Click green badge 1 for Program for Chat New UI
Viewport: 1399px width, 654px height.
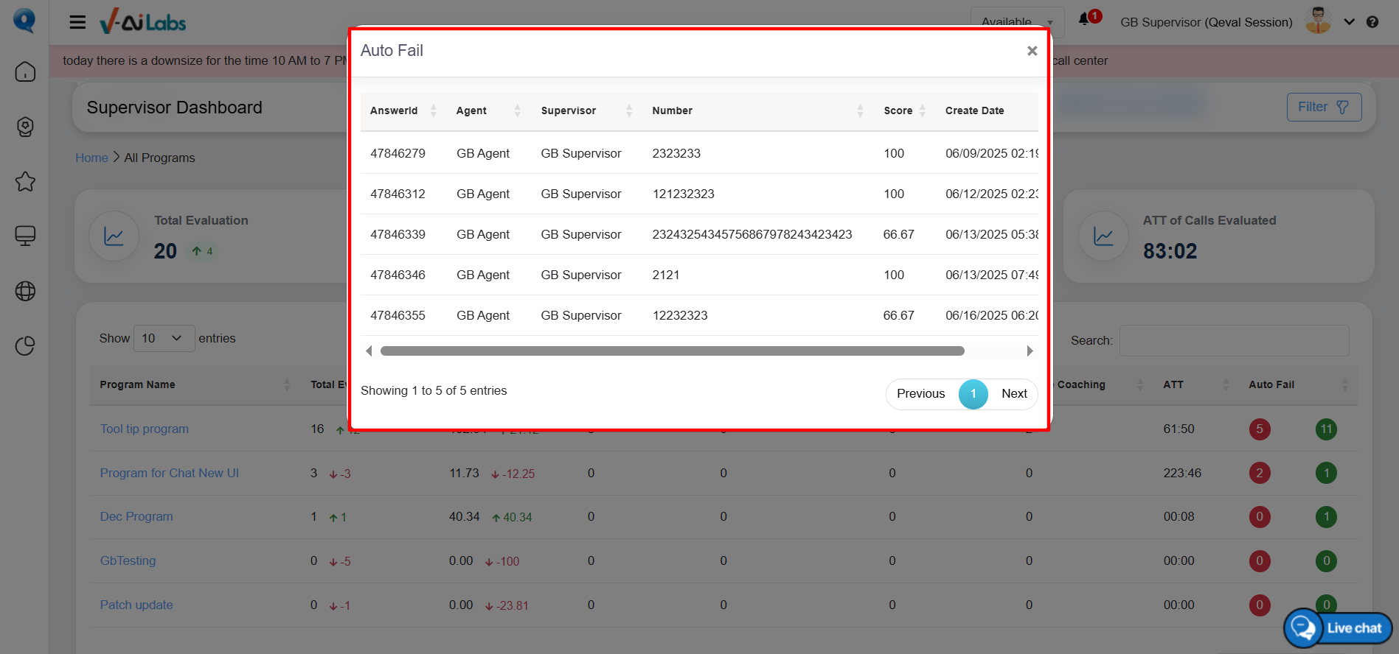point(1326,473)
